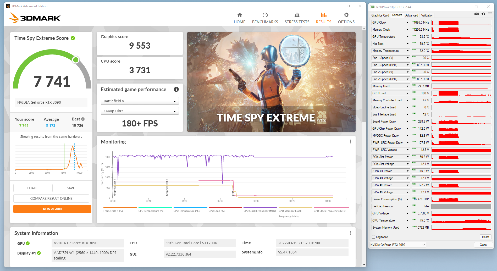This screenshot has height=271, width=497.
Task: Open the GPU Clock sensor dropdown
Action: click(407, 23)
